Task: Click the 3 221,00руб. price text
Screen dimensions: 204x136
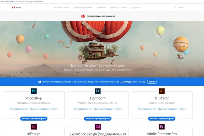Action: pyautogui.click(x=126, y=82)
